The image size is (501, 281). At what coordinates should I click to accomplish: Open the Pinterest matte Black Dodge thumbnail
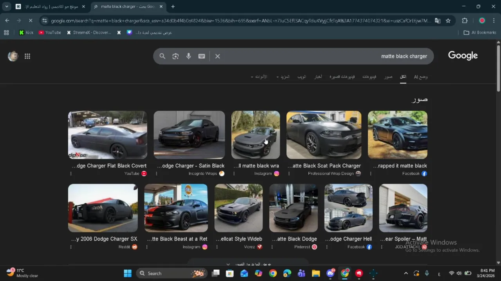point(294,208)
